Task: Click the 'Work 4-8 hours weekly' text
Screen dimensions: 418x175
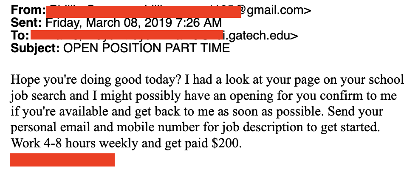Action: pyautogui.click(x=75, y=144)
